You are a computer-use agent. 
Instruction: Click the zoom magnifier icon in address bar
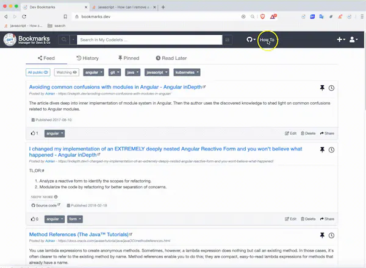(253, 16)
